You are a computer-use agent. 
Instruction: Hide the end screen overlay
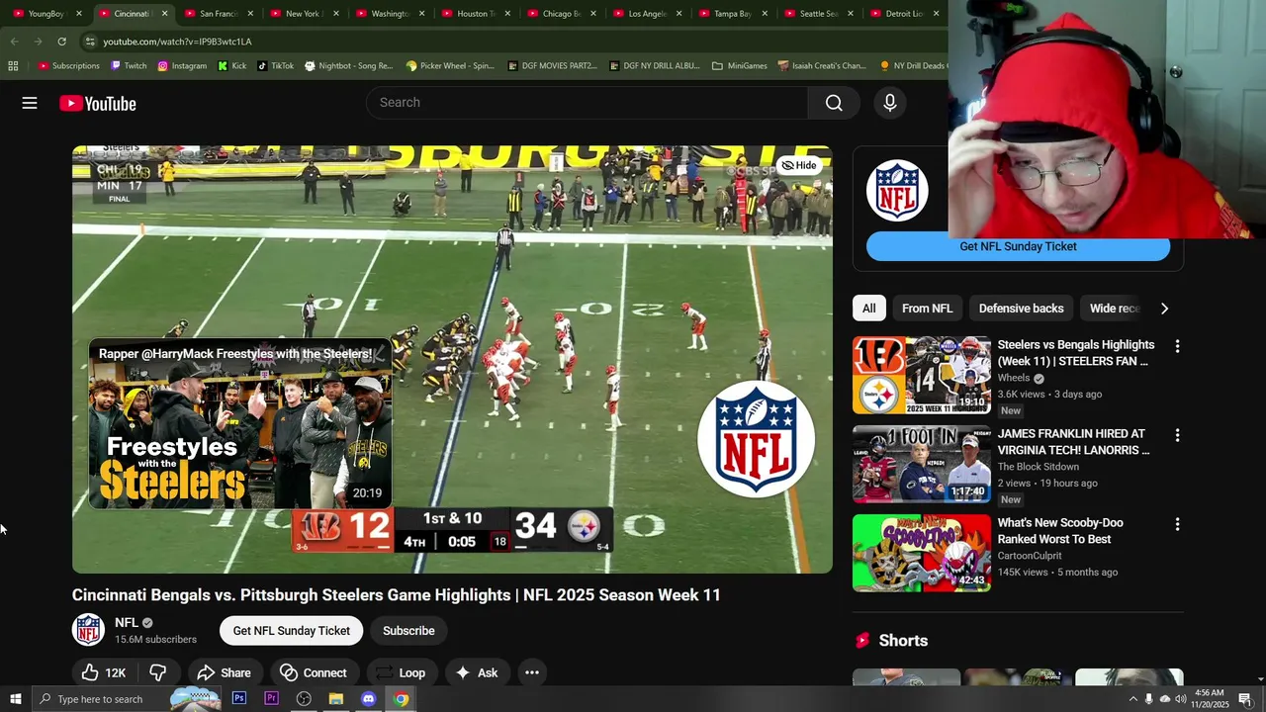coord(799,165)
